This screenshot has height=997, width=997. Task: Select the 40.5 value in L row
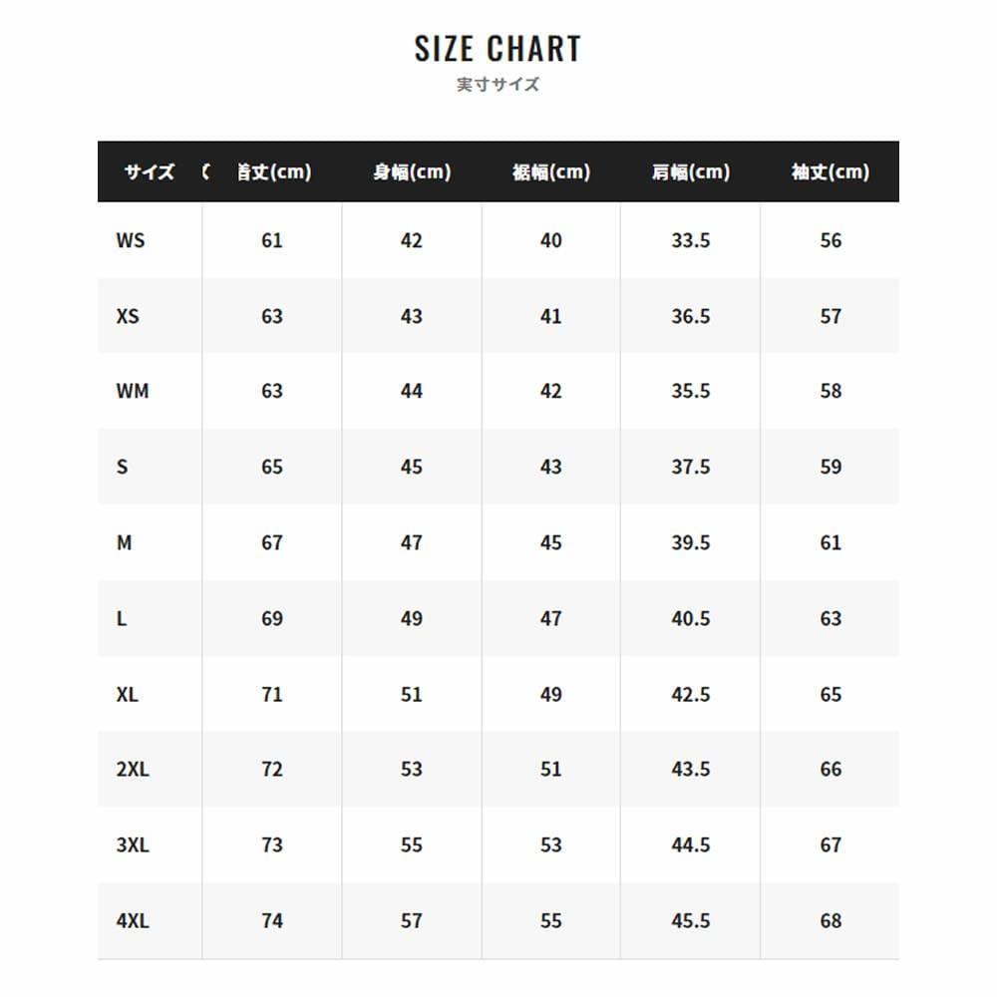tap(691, 618)
